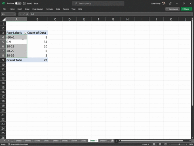Switch to Sheet3 tab

click(x=19, y=141)
